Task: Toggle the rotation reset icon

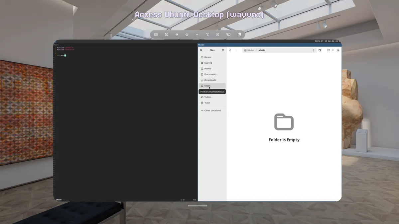Action: [x=167, y=34]
